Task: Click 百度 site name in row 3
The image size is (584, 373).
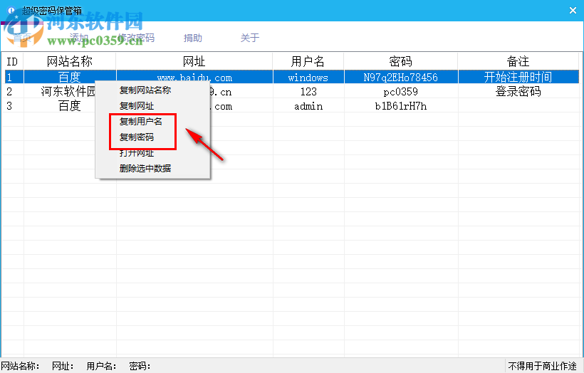Action: click(x=70, y=106)
